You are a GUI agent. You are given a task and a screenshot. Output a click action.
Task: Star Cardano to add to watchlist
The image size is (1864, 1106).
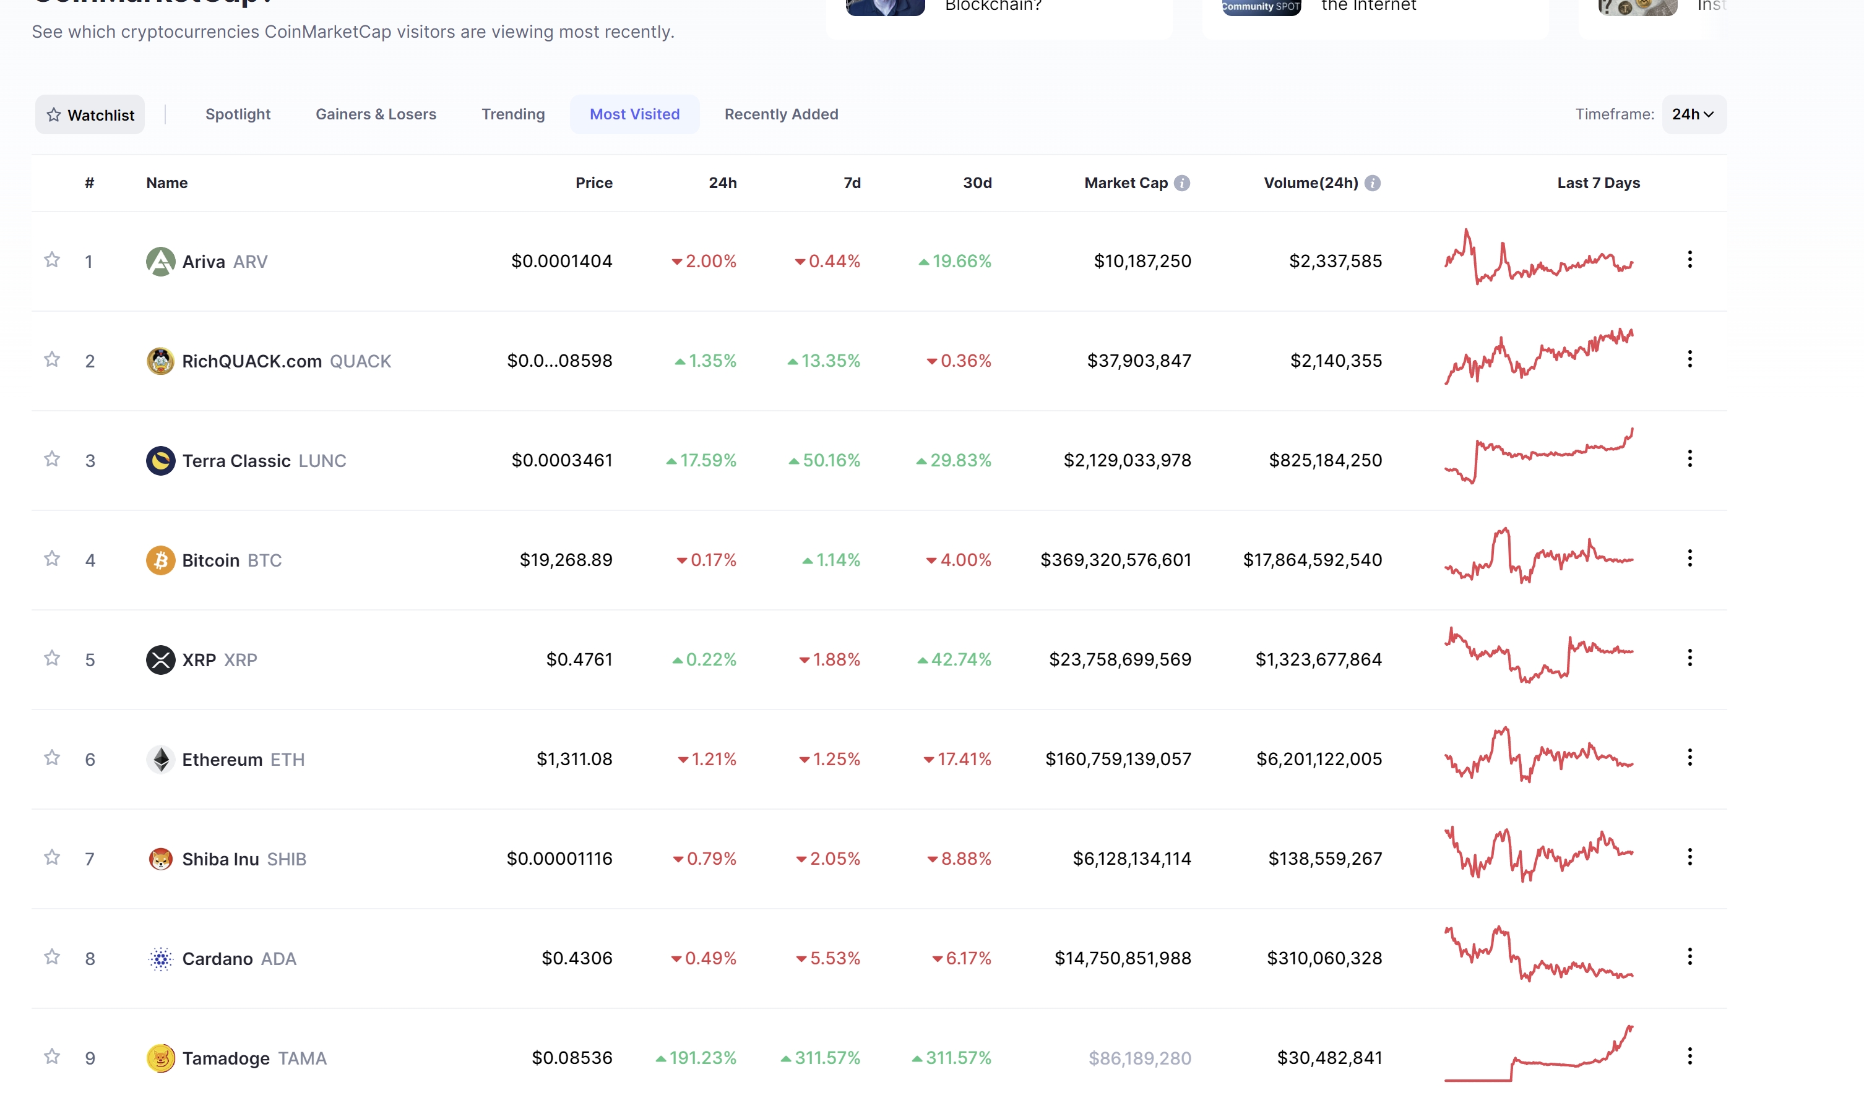tap(51, 956)
